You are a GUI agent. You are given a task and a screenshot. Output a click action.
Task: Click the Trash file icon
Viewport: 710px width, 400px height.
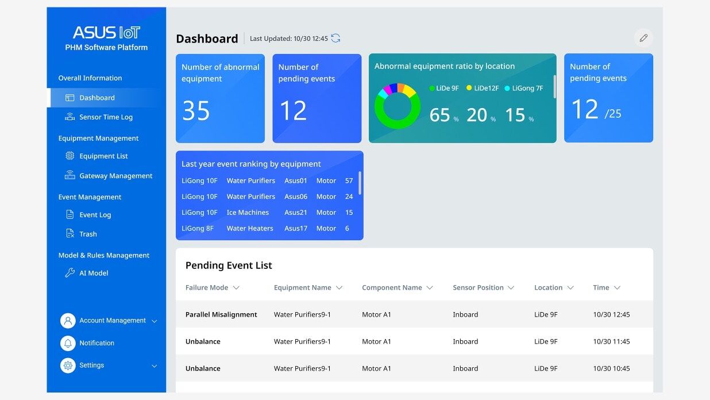tap(70, 234)
